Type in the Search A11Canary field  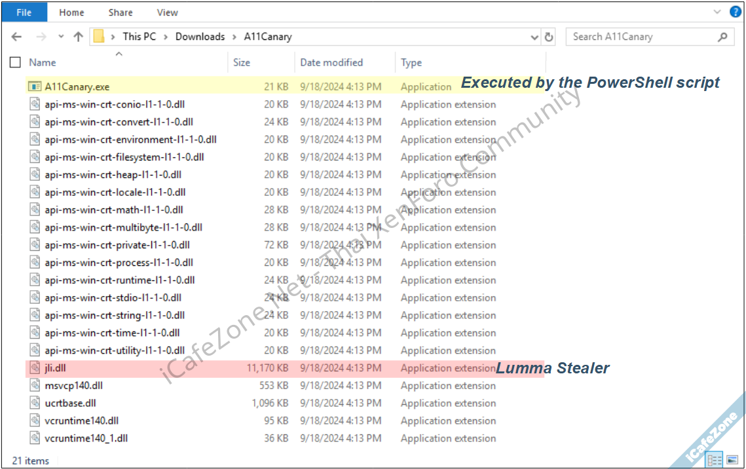coord(642,37)
